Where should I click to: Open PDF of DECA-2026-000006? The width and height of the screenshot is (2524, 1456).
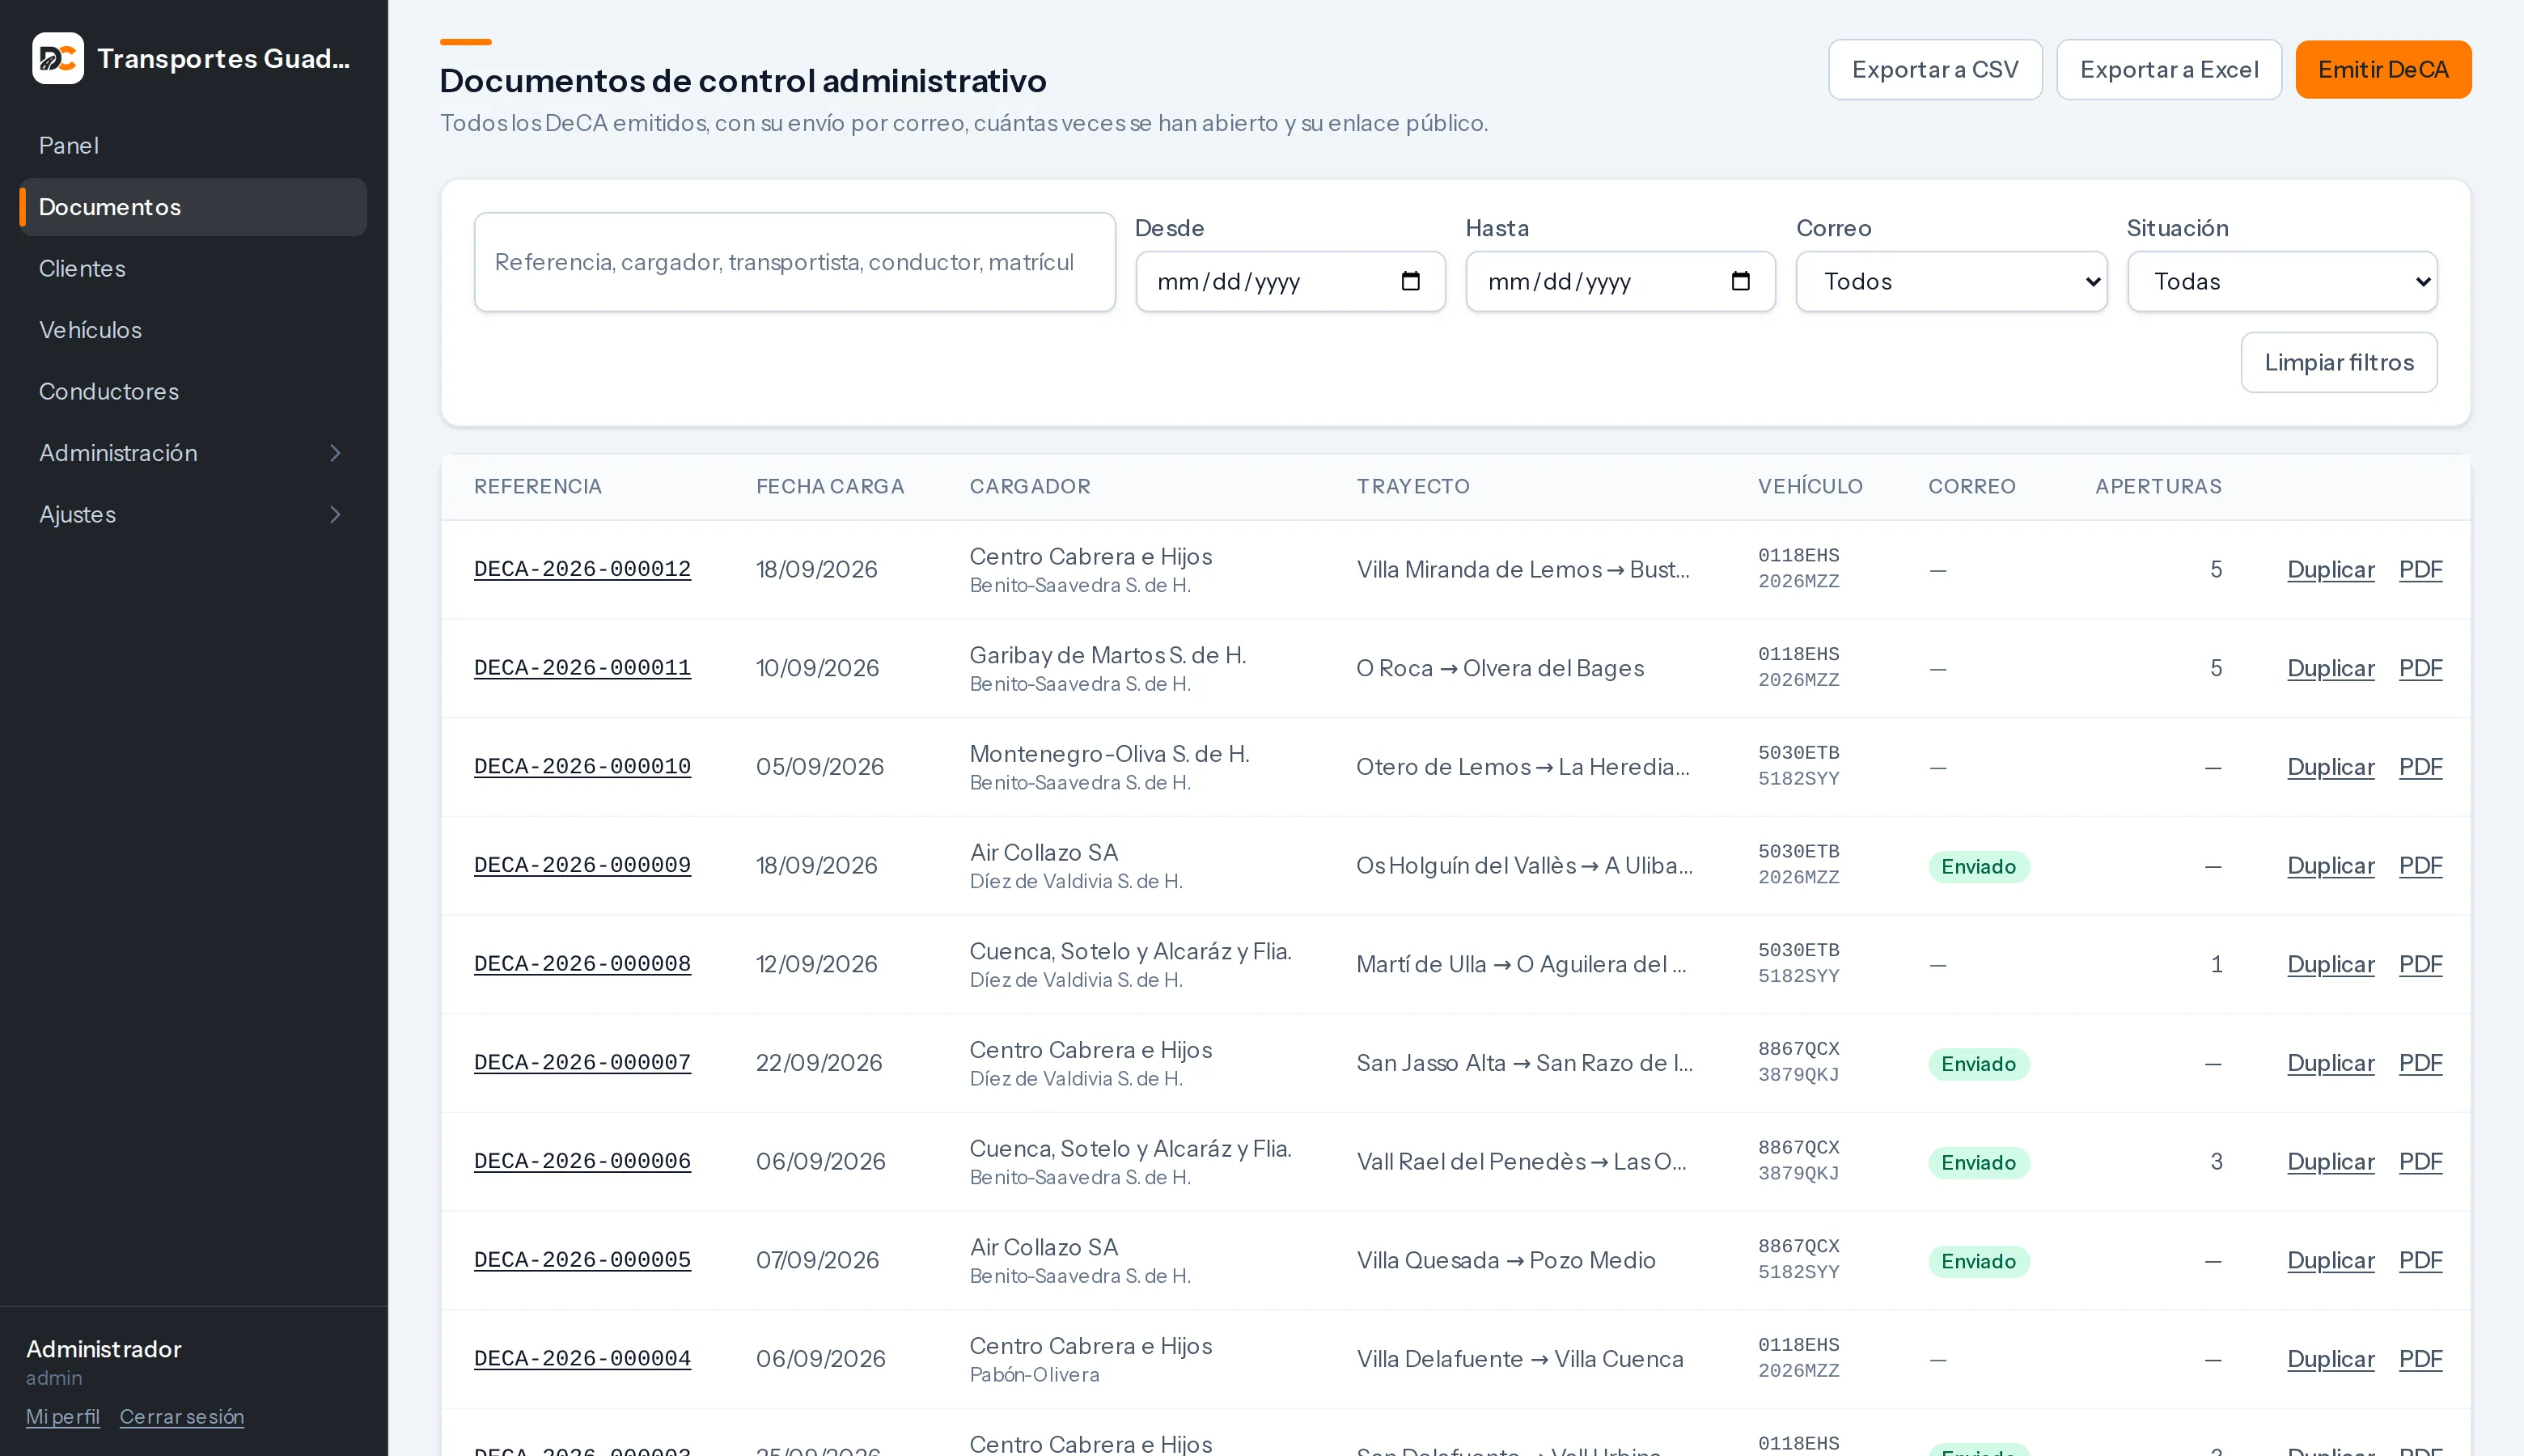point(2420,1162)
